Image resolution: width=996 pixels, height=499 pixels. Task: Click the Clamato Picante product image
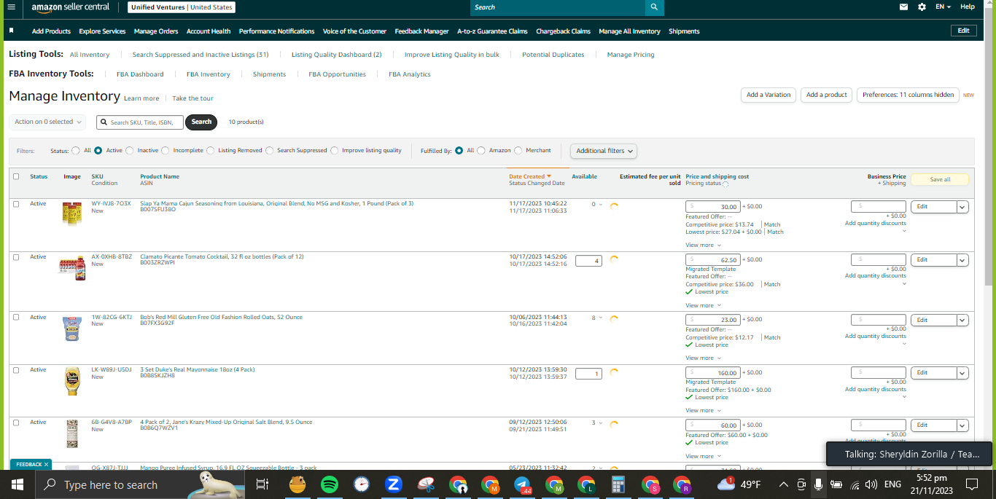[x=72, y=267]
